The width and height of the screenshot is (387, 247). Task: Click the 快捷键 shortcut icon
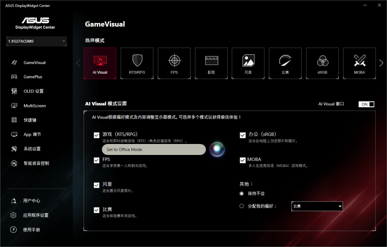click(x=15, y=120)
